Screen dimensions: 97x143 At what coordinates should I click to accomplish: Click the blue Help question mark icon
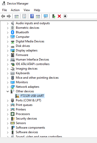32,16
